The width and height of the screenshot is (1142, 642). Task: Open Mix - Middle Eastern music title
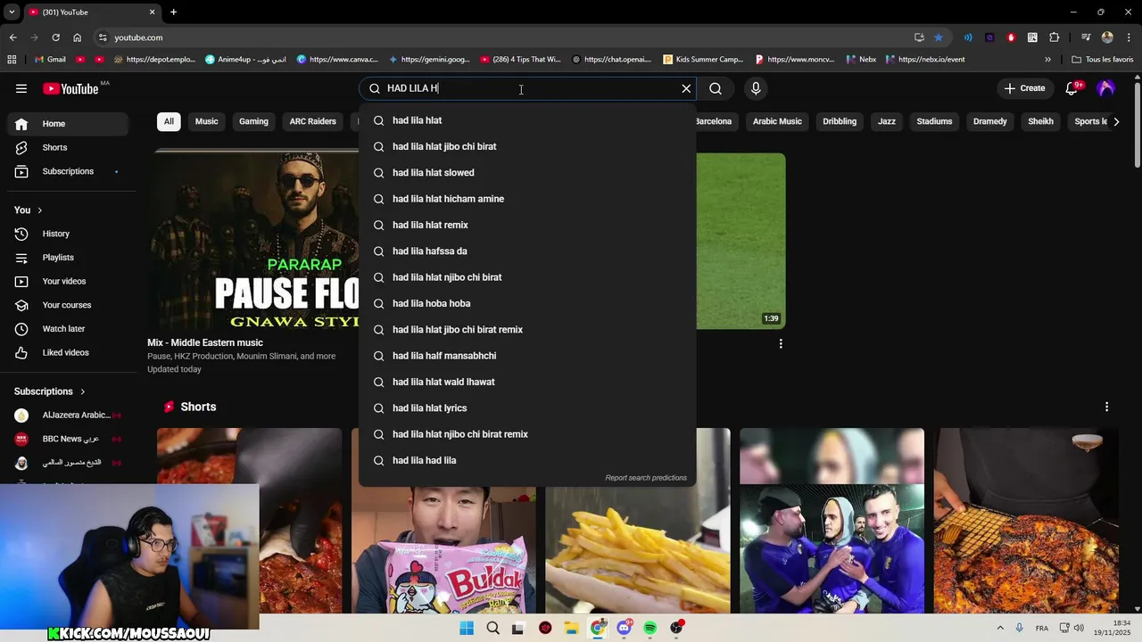point(205,342)
